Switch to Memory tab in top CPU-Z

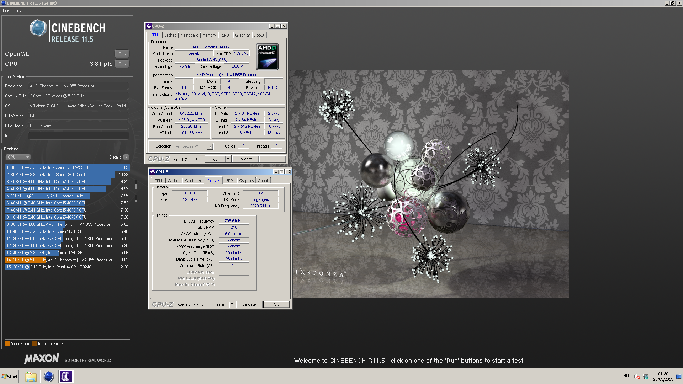click(x=209, y=35)
